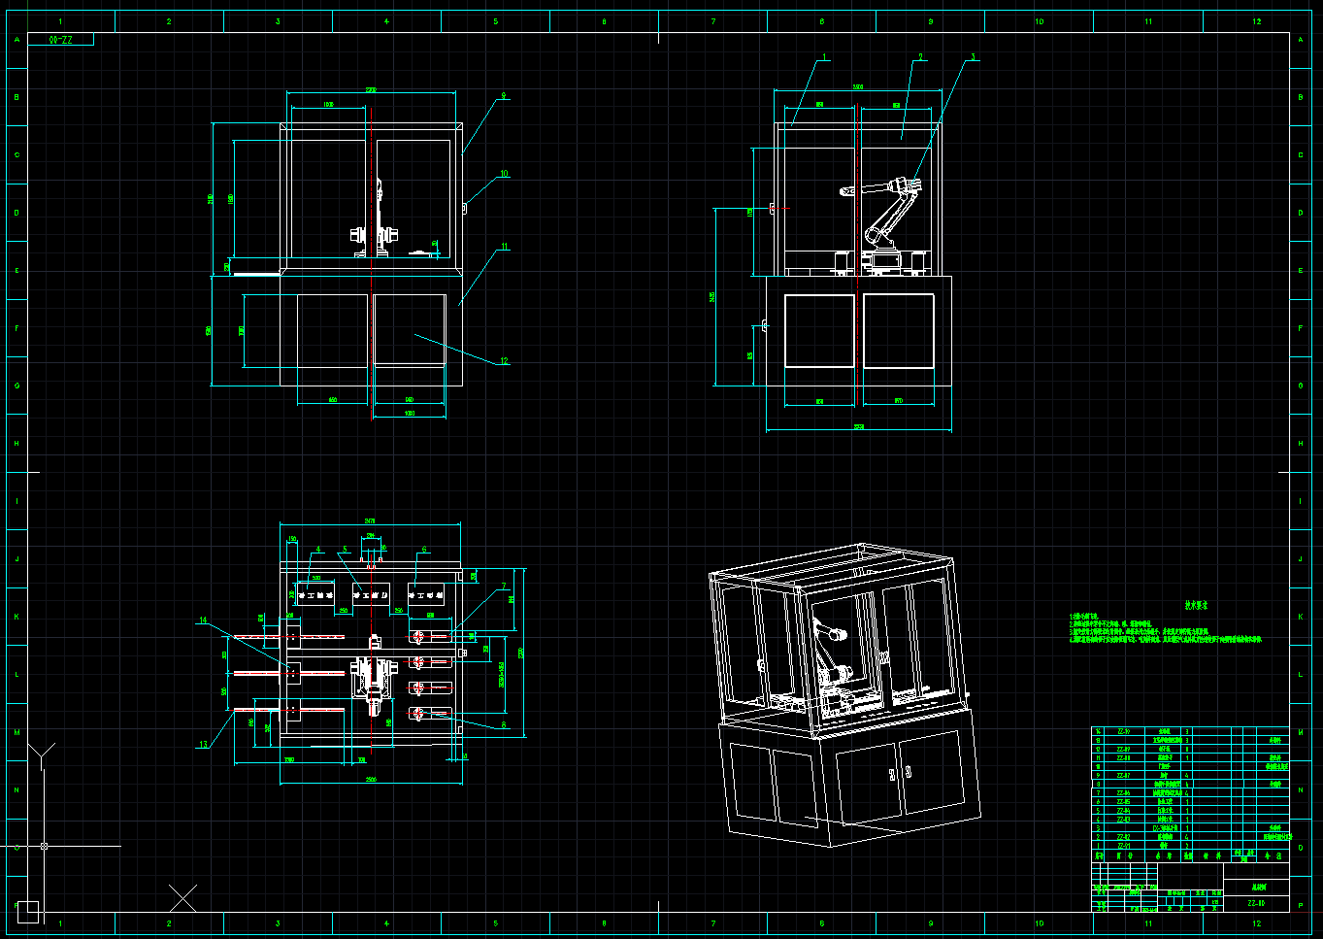Viewport: 1323px width, 939px height.
Task: Select the 2500 dimension under plan view
Action: 371,779
